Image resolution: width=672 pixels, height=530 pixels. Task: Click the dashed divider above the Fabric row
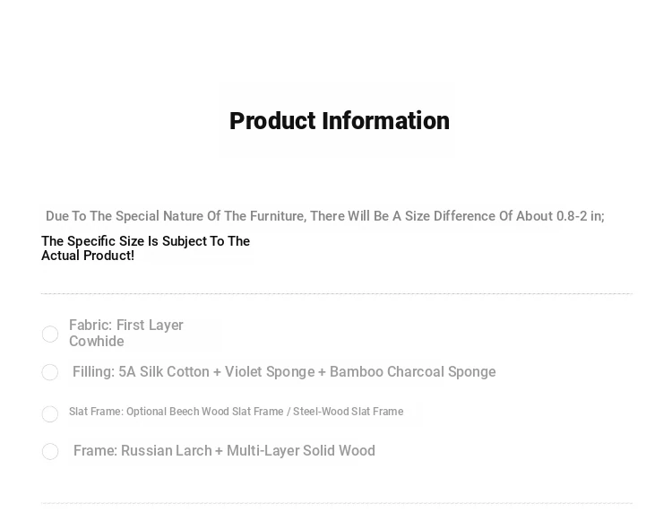coord(337,293)
